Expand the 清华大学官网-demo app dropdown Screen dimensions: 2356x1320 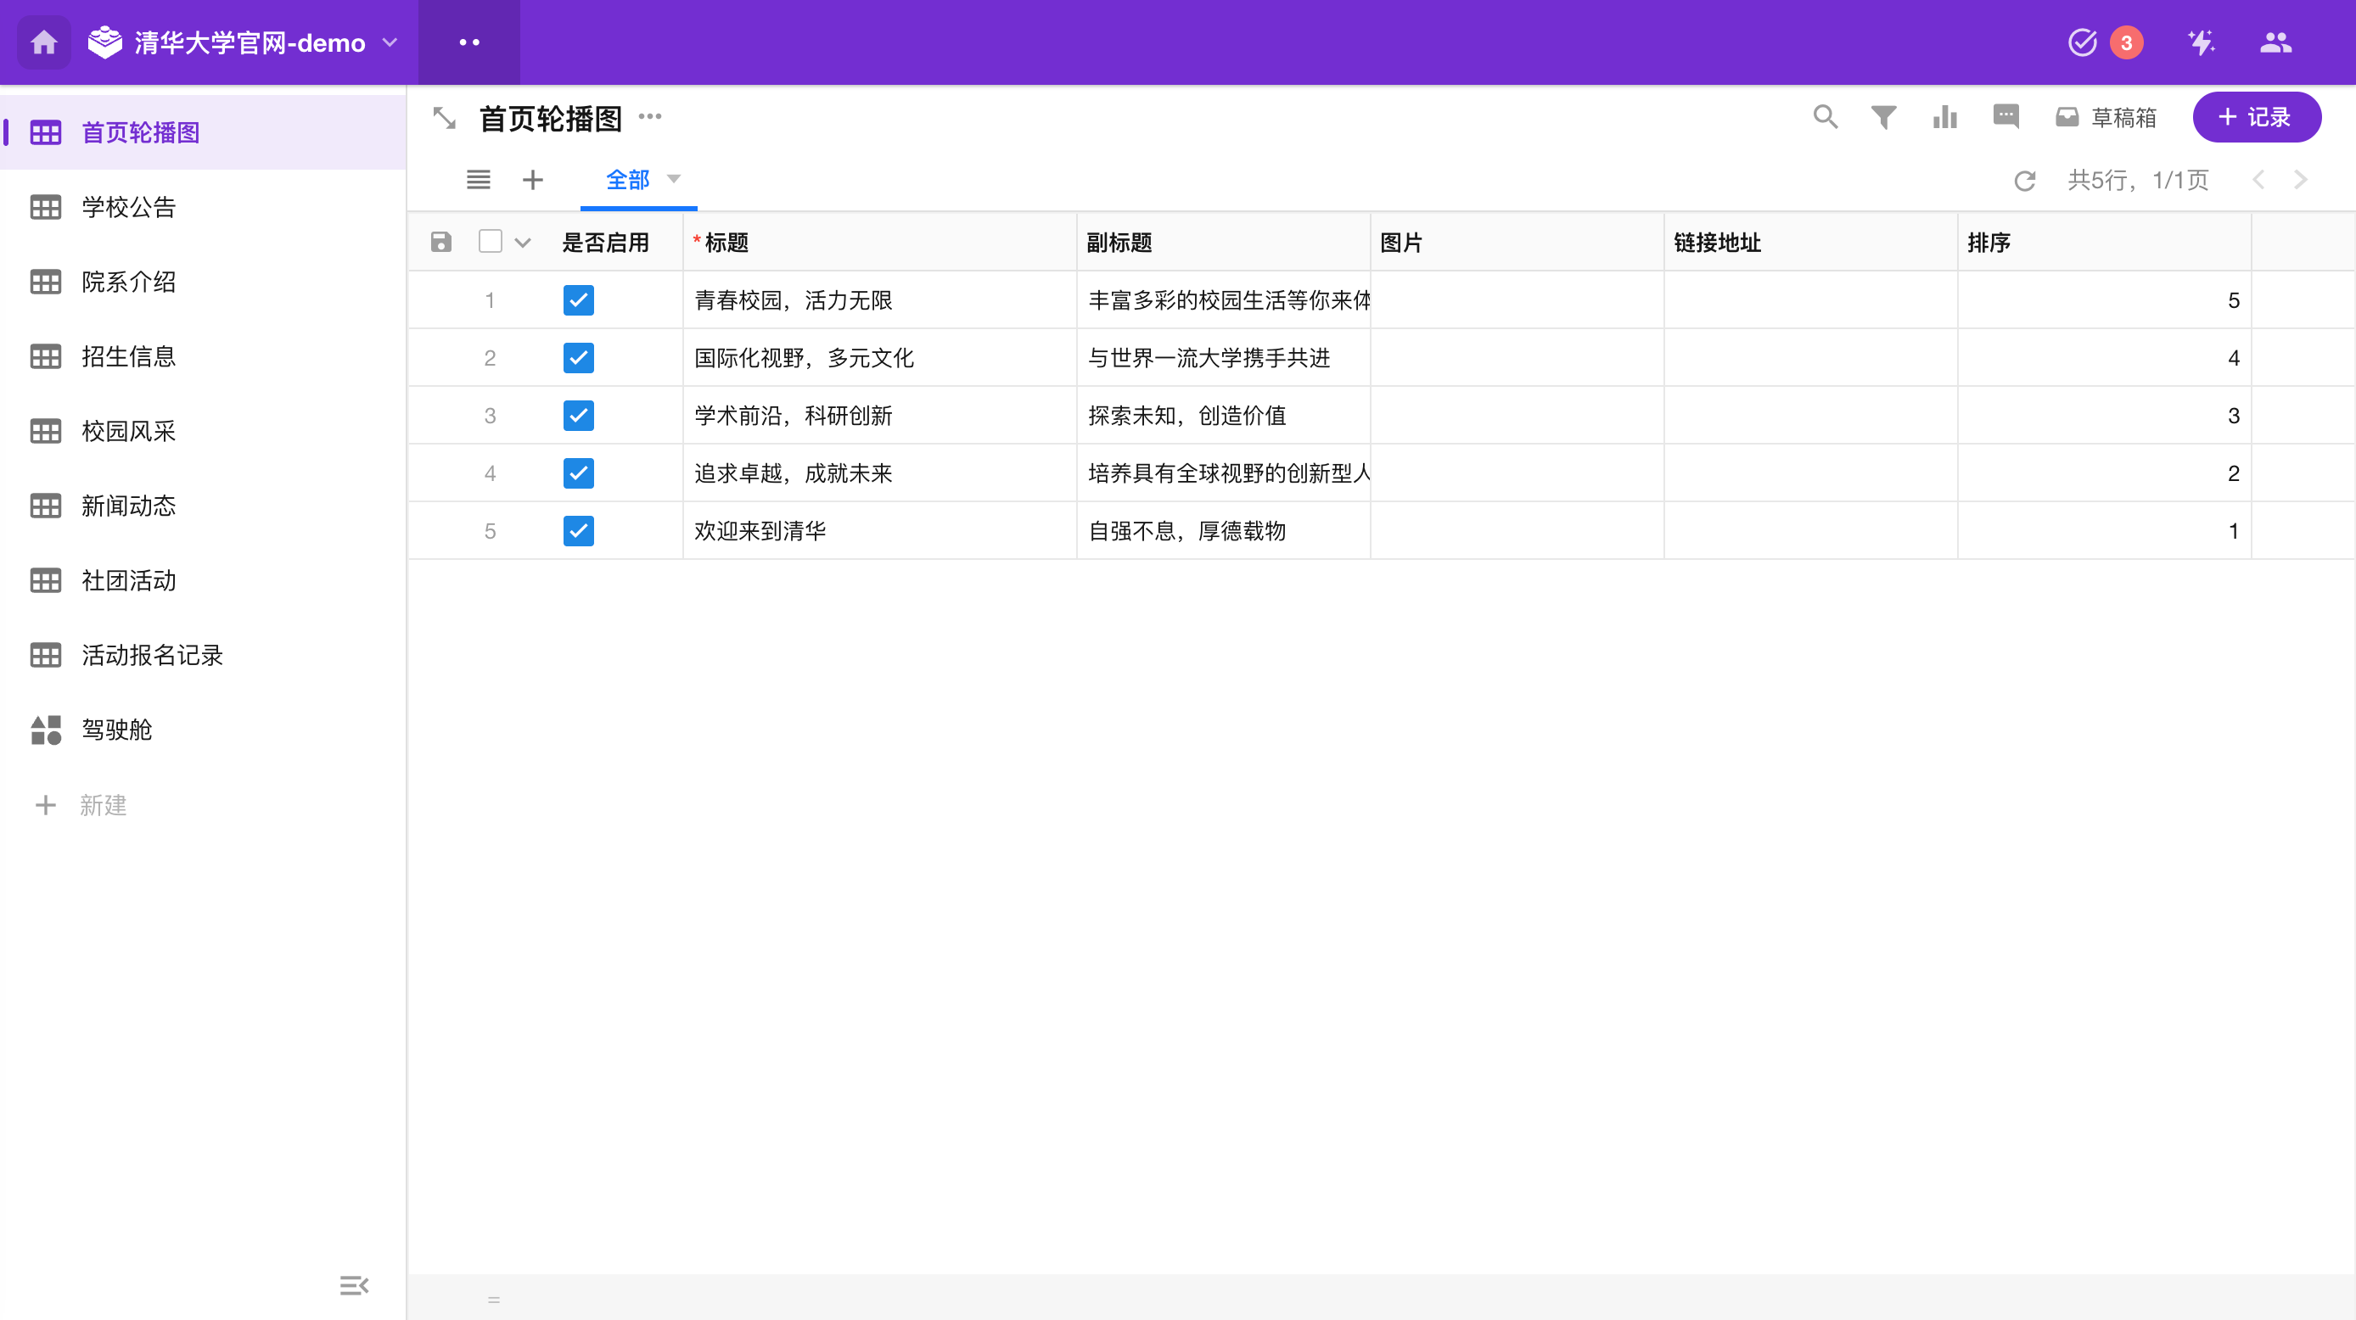point(390,43)
